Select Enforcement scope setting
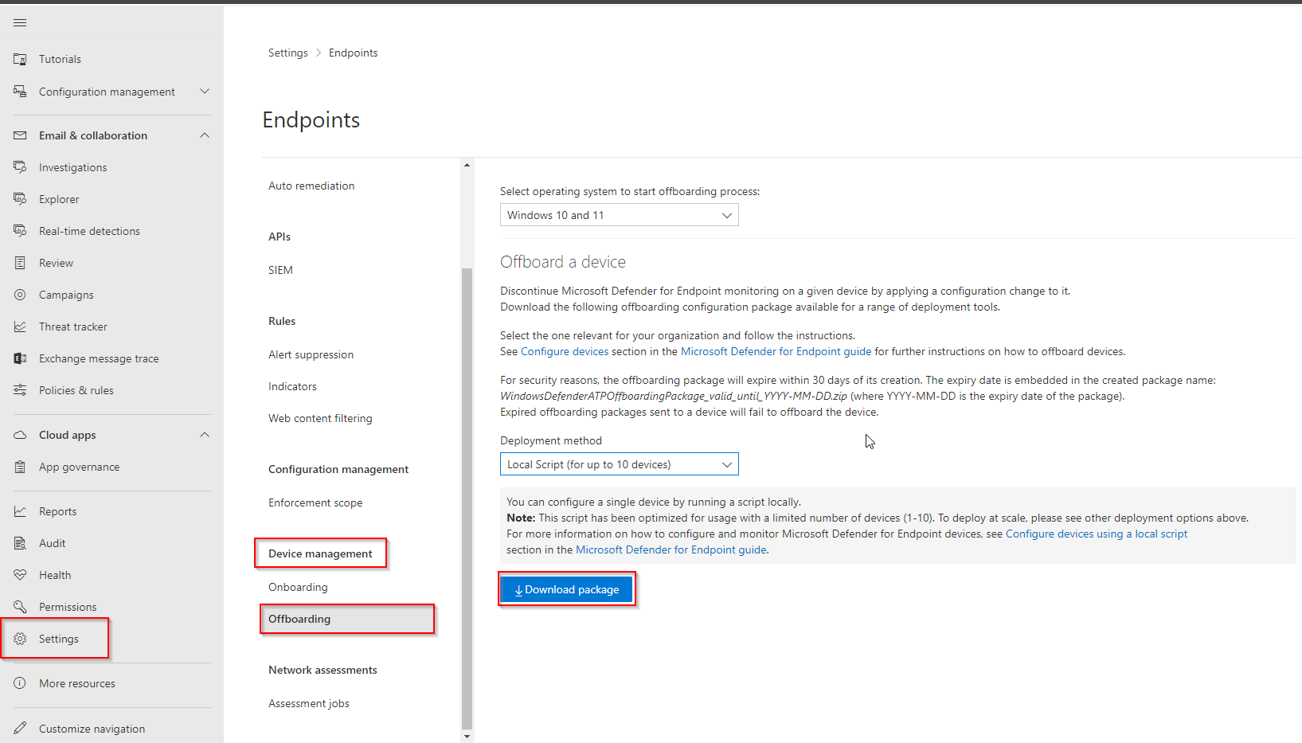 click(x=315, y=503)
